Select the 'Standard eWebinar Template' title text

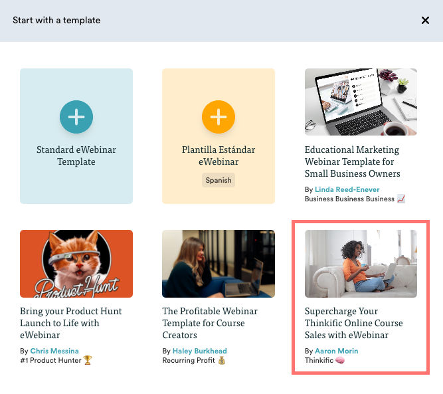[x=76, y=155]
